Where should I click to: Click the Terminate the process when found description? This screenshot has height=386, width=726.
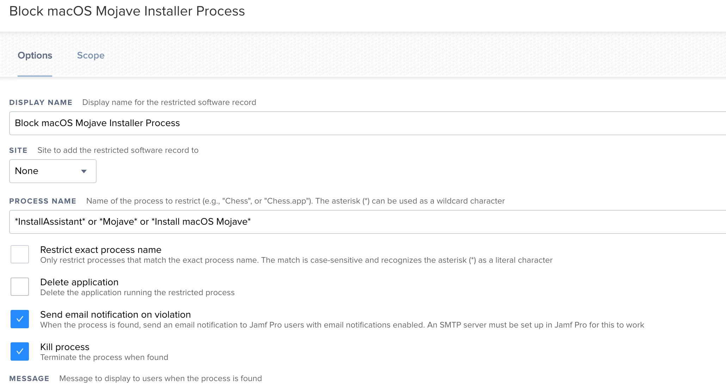(x=104, y=357)
